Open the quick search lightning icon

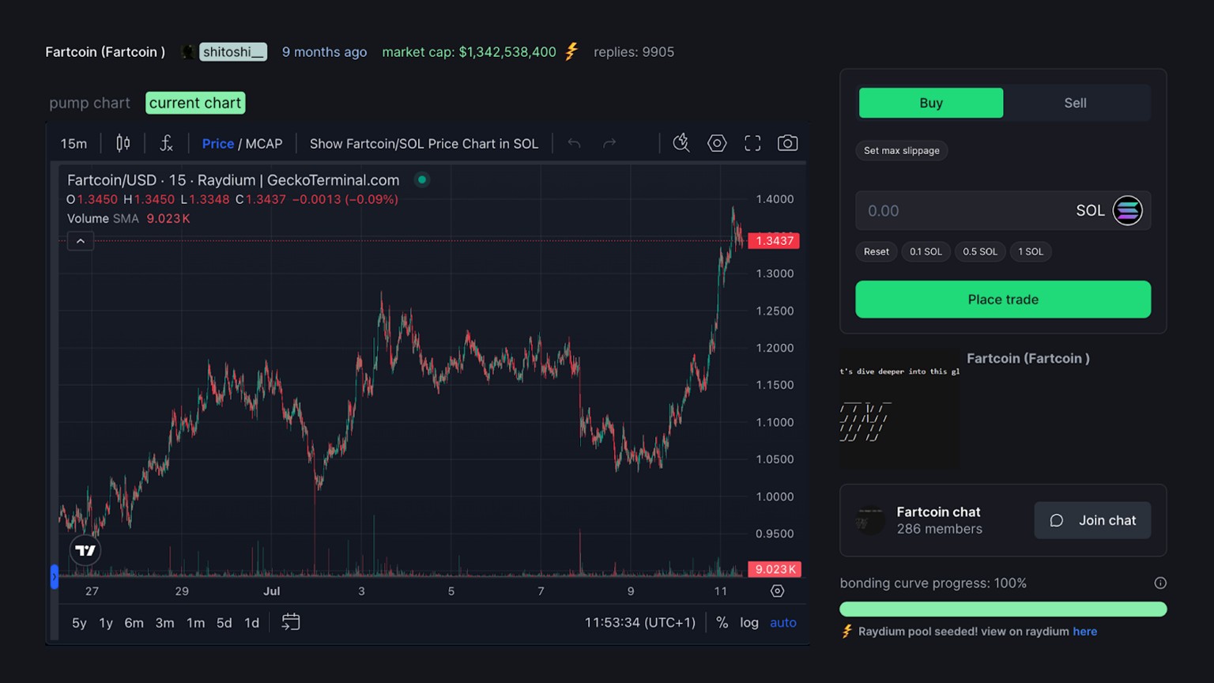(681, 143)
